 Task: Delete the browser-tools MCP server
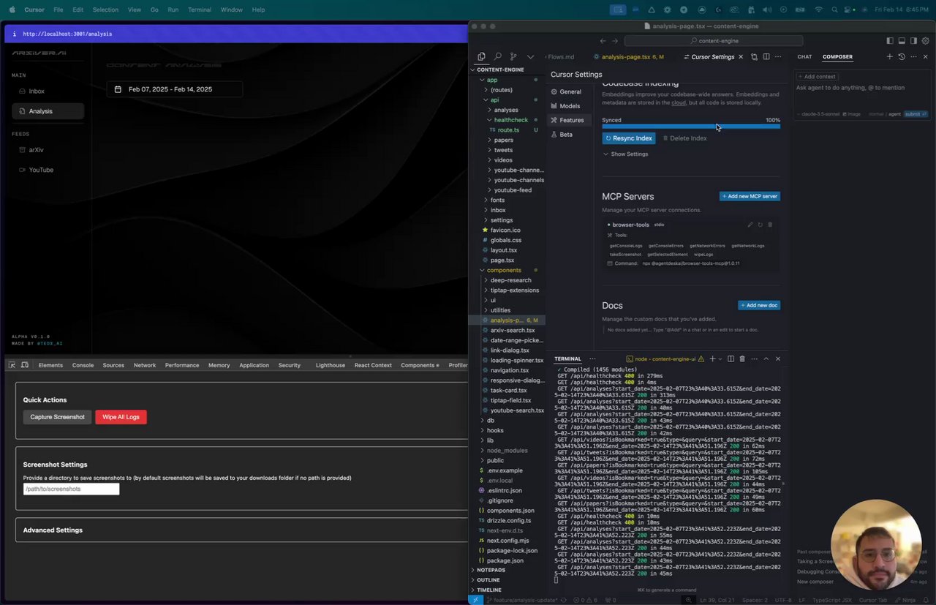pyautogui.click(x=770, y=225)
